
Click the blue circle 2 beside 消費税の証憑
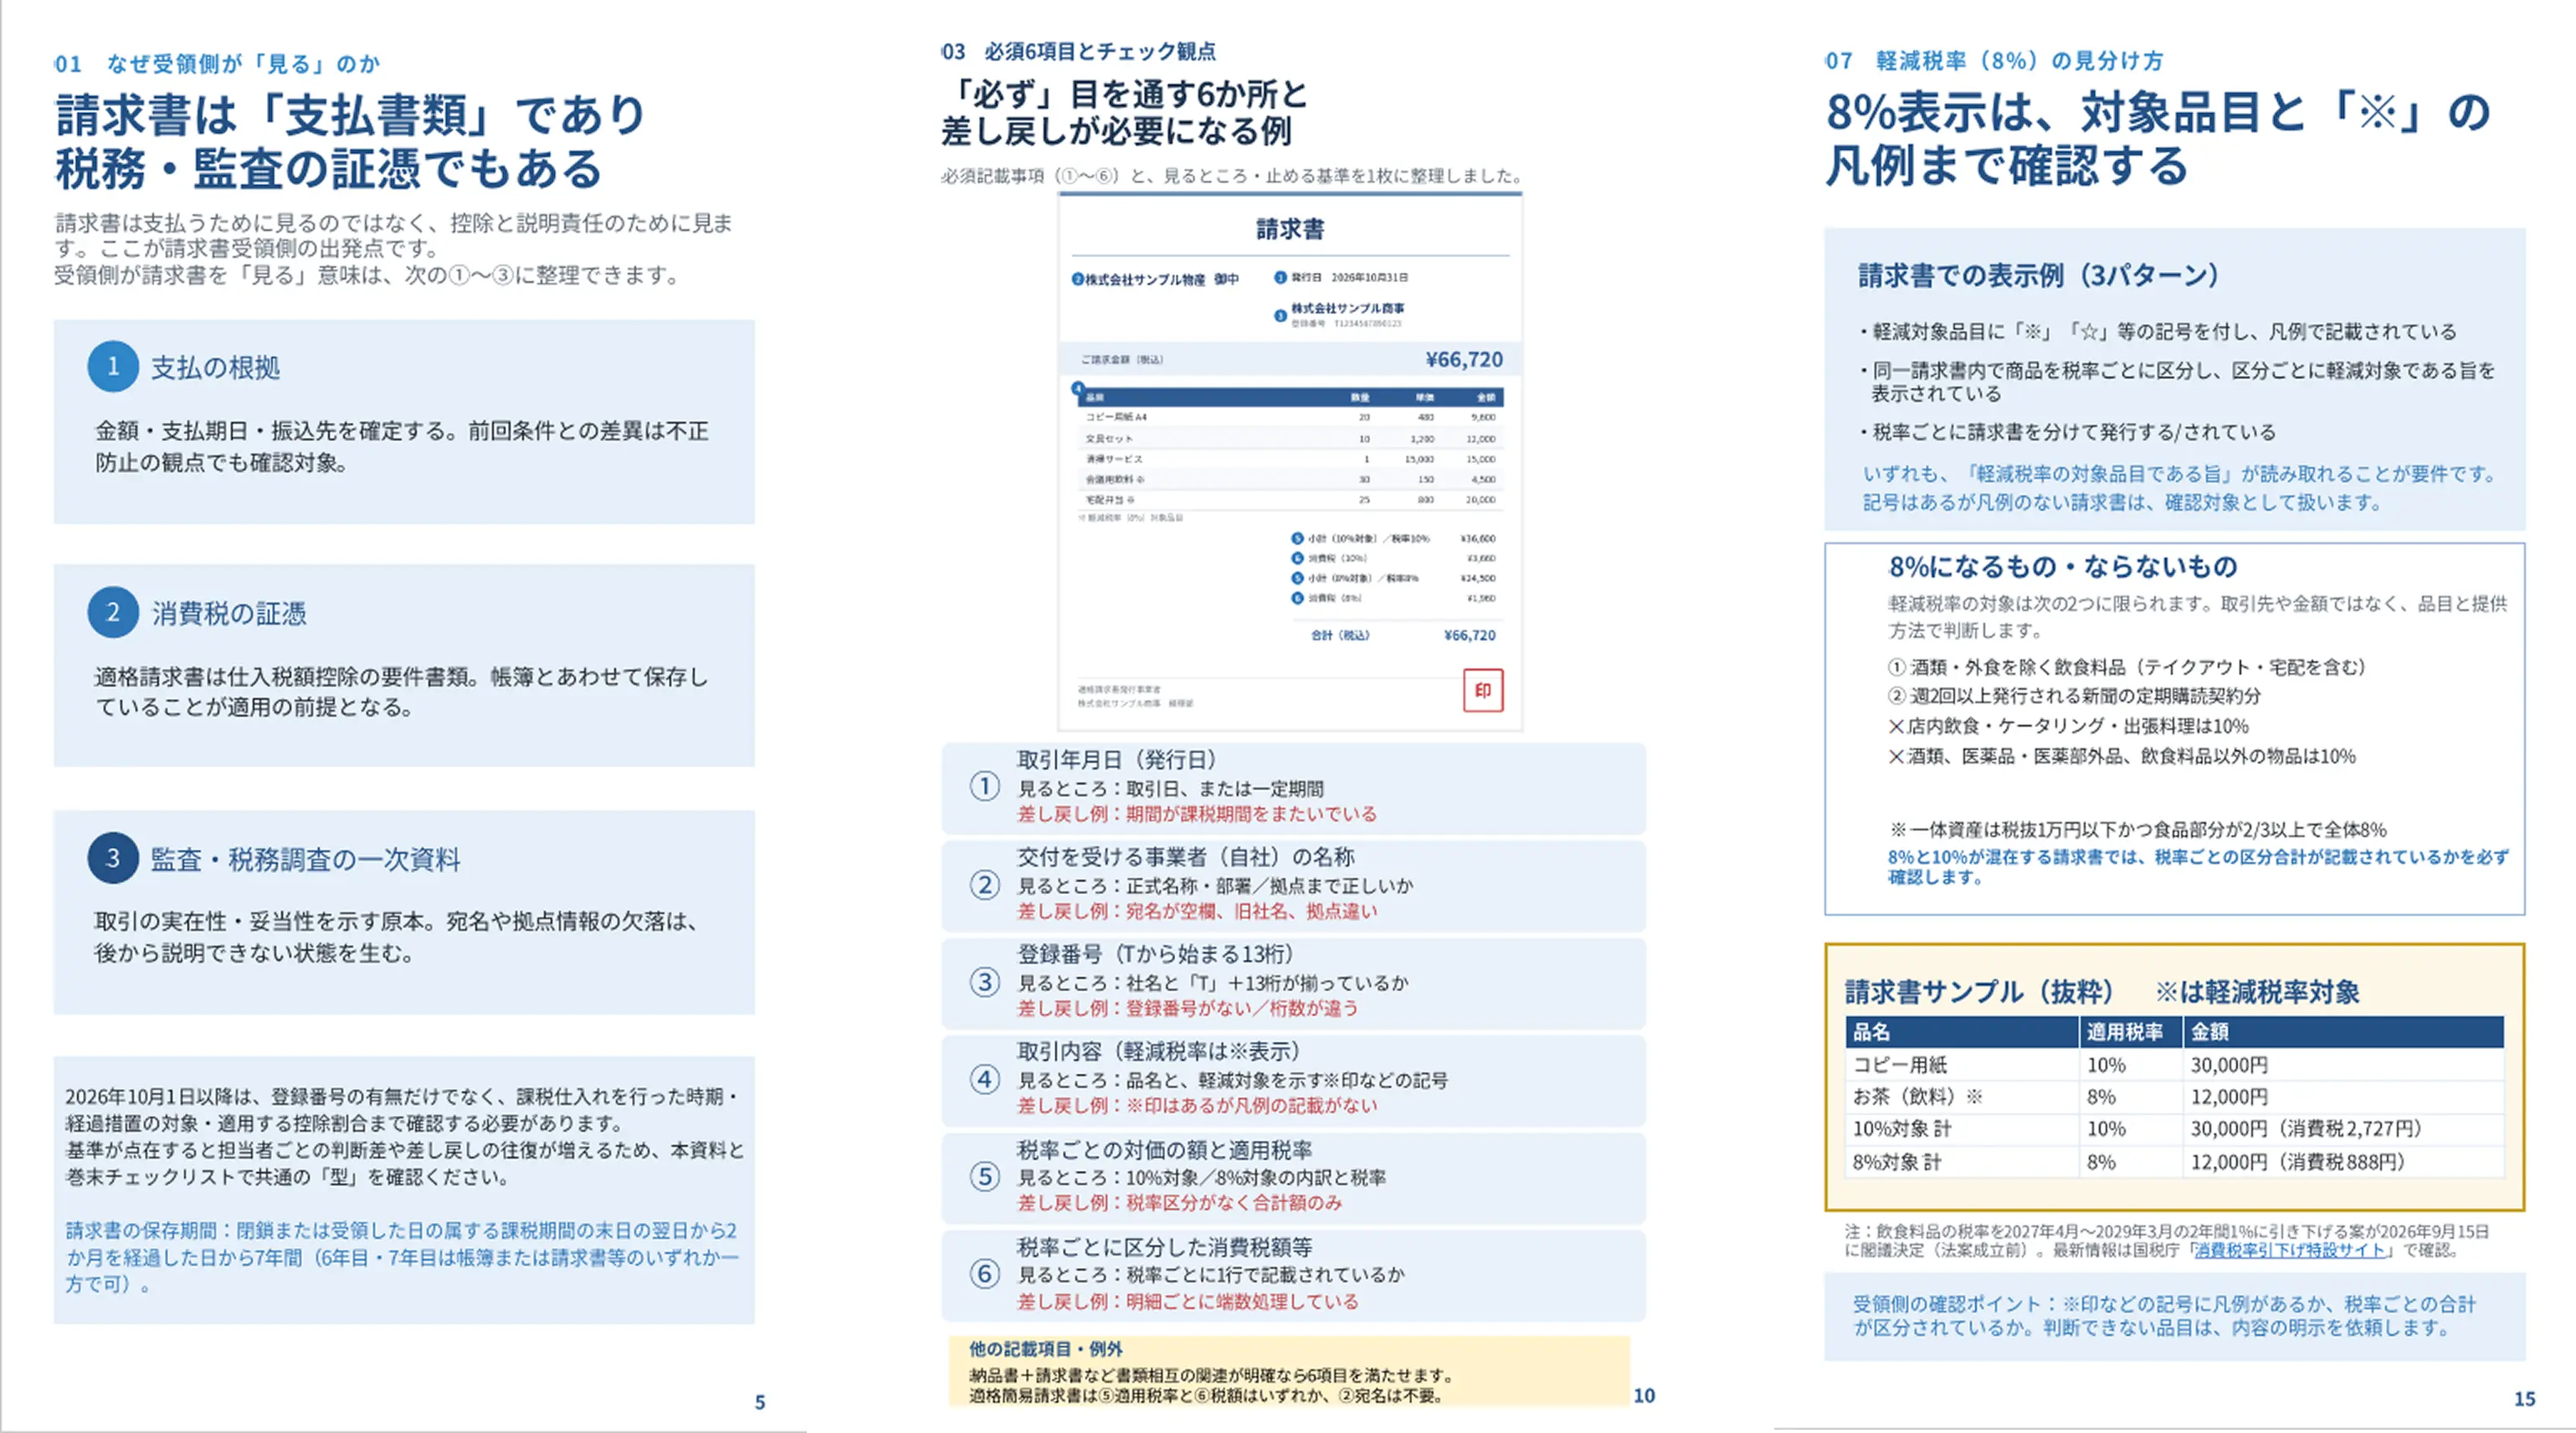113,612
